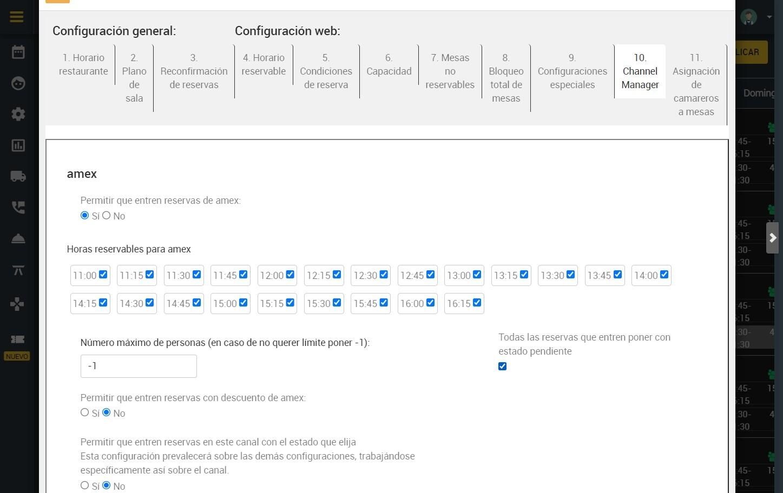Image resolution: width=783 pixels, height=493 pixels.
Task: Switch to 4. Horario reservable tab
Action: [x=264, y=64]
